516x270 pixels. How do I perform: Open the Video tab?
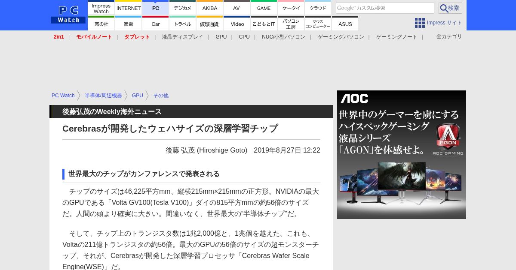coord(237,23)
